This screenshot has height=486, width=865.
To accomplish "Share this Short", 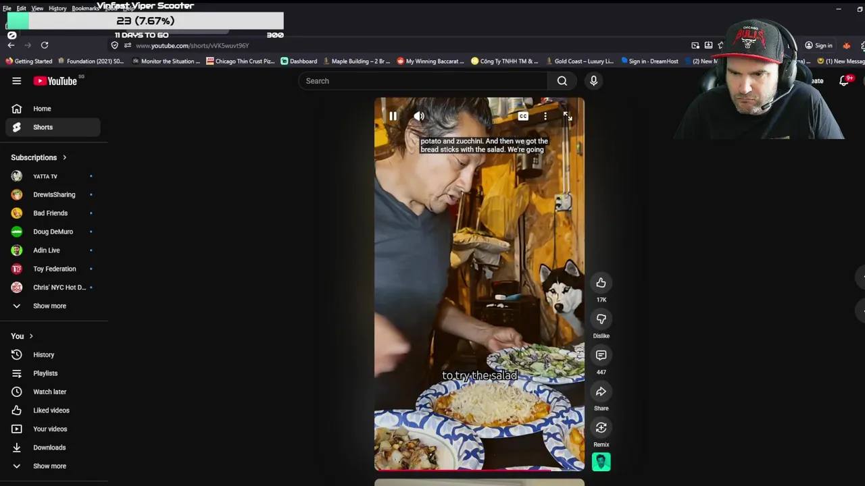I will [x=601, y=391].
